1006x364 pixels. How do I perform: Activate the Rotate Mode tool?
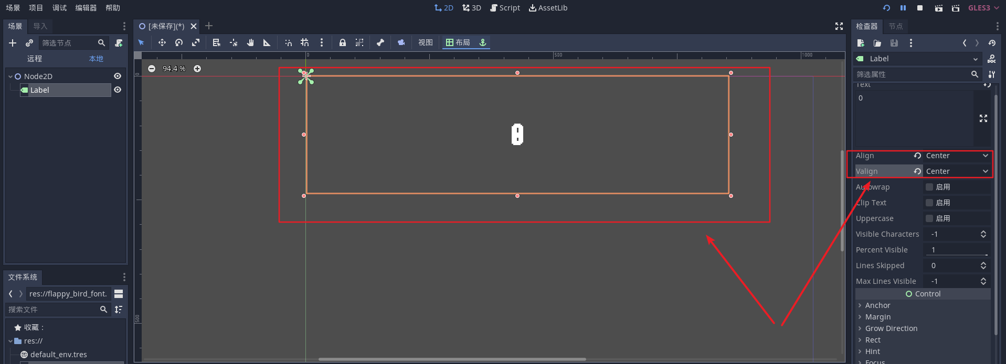(x=179, y=42)
